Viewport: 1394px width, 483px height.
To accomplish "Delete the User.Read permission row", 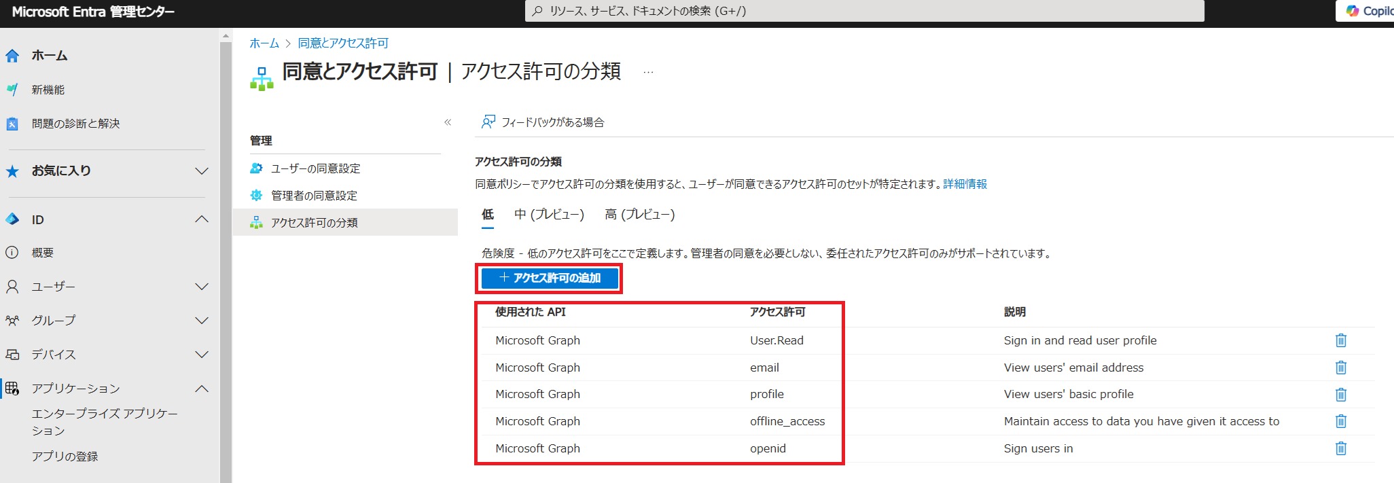I will (1341, 340).
